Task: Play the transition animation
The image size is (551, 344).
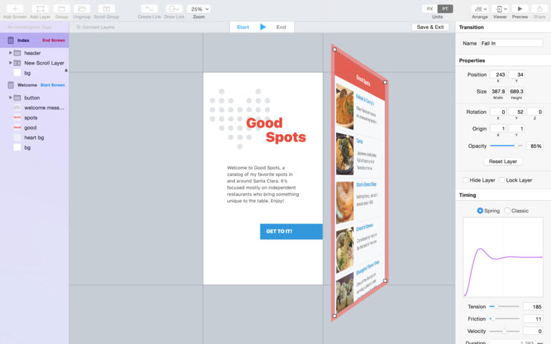Action: coord(263,27)
